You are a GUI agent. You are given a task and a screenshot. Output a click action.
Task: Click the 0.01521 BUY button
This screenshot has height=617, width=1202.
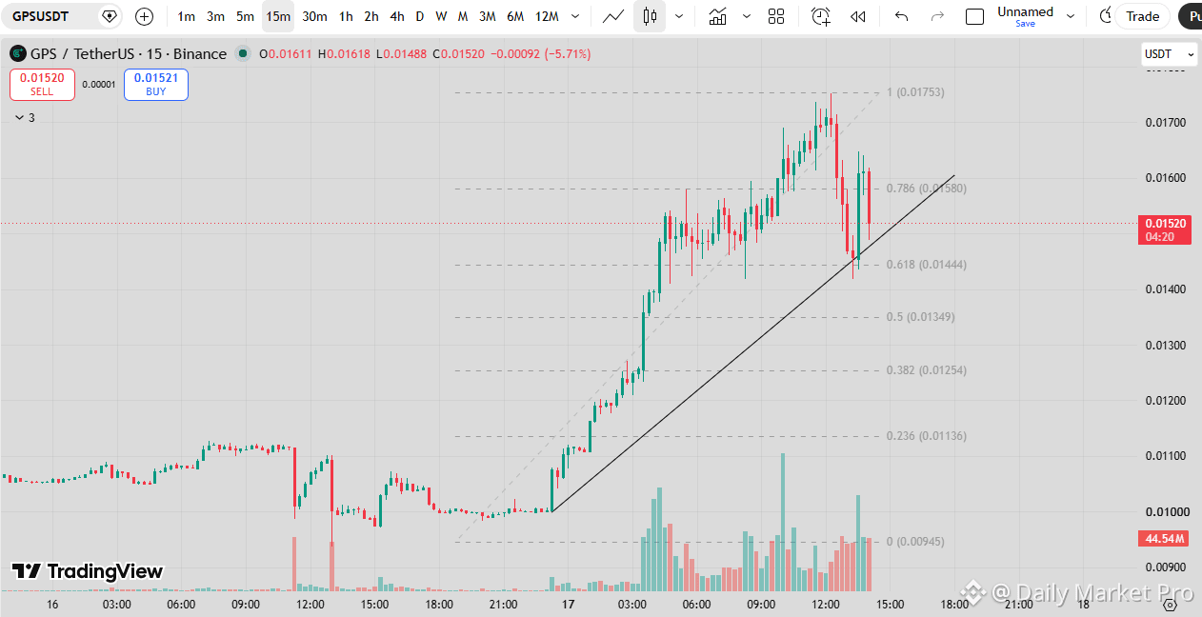coord(156,85)
